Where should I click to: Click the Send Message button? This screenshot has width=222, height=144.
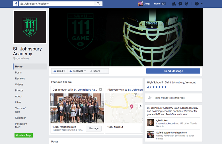173,71
